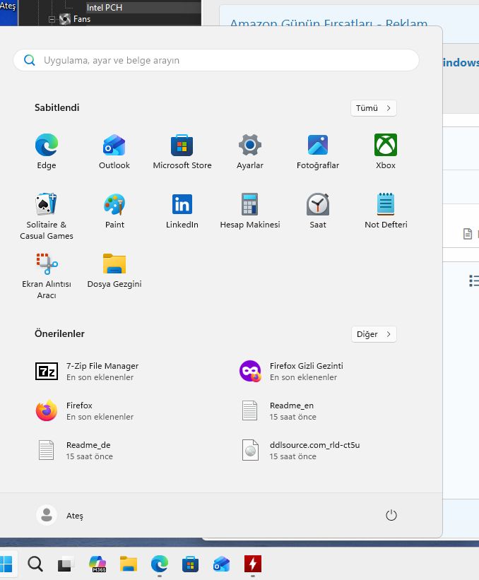The height and width of the screenshot is (580, 479).
Task: Open Firefox Gizli Gezinti recommendation
Action: pyautogui.click(x=292, y=372)
